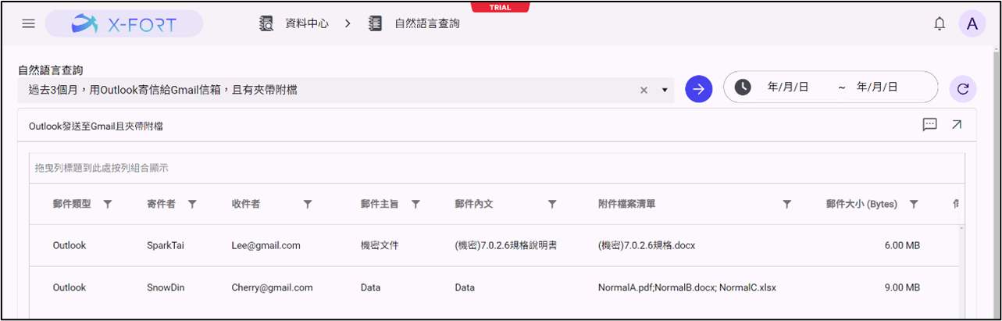Image resolution: width=1002 pixels, height=321 pixels.
Task: Click (機密)7.0.2.6規格說明書 body cell
Action: click(505, 245)
